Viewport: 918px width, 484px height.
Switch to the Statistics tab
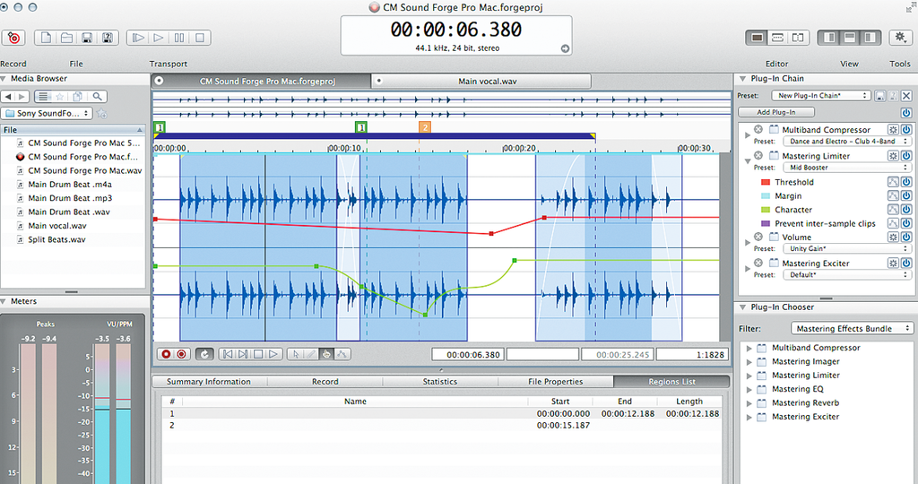tap(439, 382)
